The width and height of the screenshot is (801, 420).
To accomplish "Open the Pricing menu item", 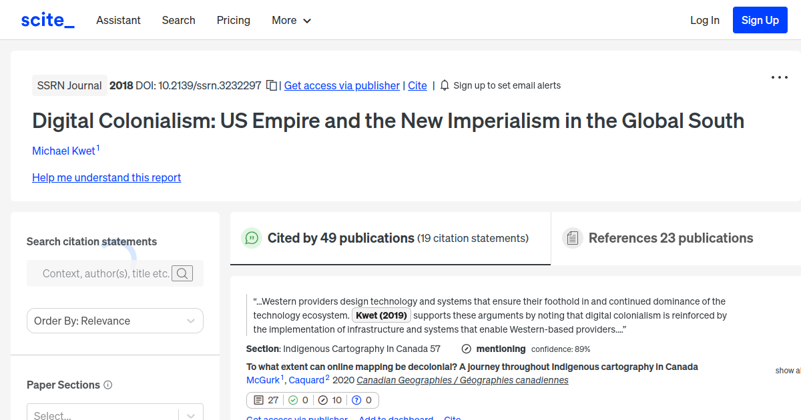I will click(233, 20).
